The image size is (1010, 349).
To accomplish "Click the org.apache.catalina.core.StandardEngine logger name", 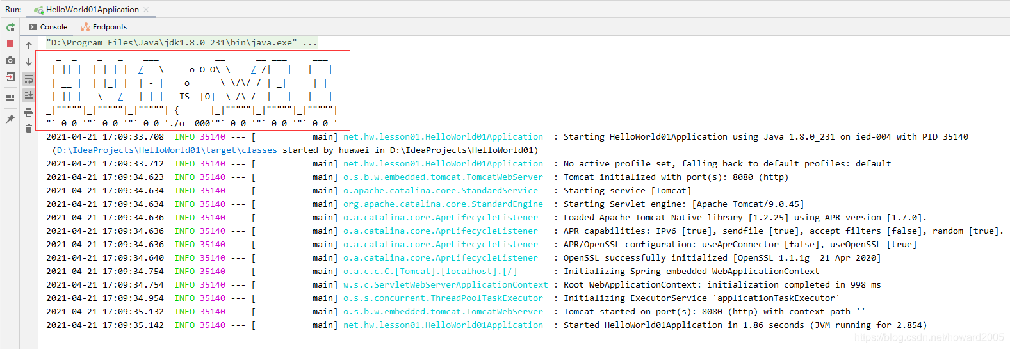I will pyautogui.click(x=443, y=204).
